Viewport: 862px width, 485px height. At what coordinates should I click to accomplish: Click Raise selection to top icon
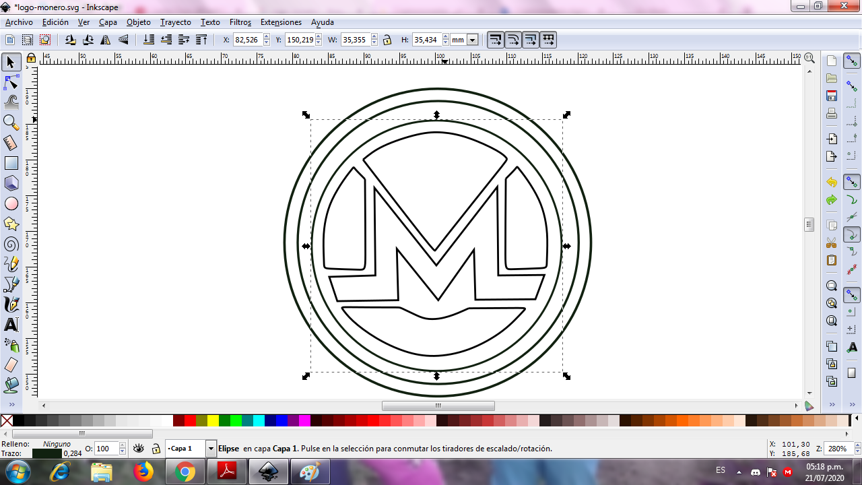(201, 40)
